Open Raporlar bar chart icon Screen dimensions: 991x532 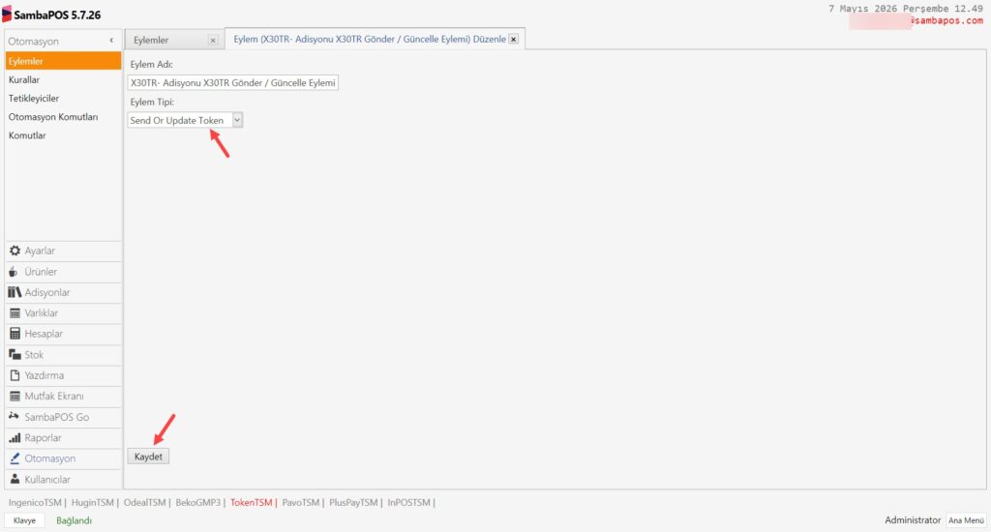[15, 438]
